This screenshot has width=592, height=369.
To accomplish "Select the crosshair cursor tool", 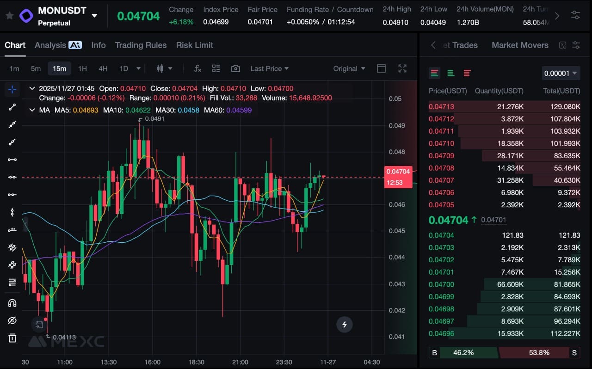I will pos(12,90).
